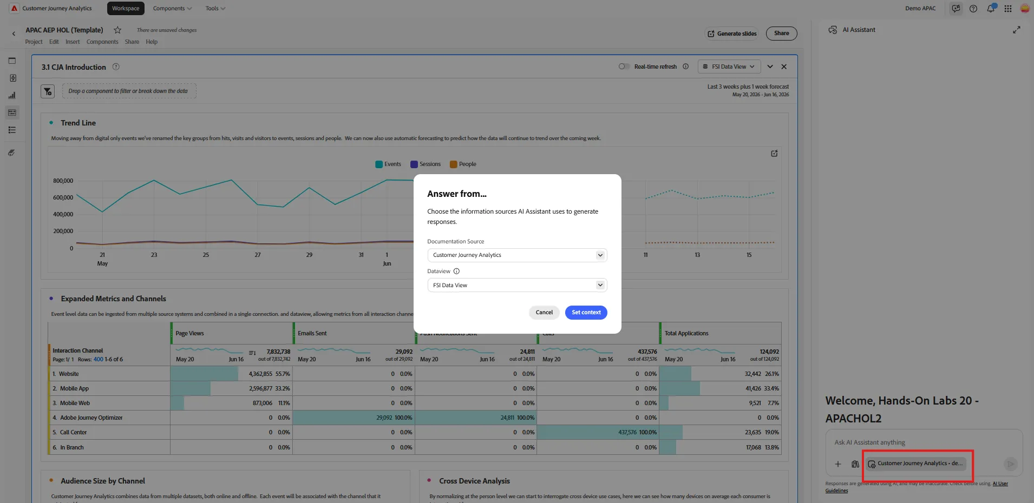Toggle the Sessions legend series
Viewport: 1034px width, 503px height.
(426, 164)
